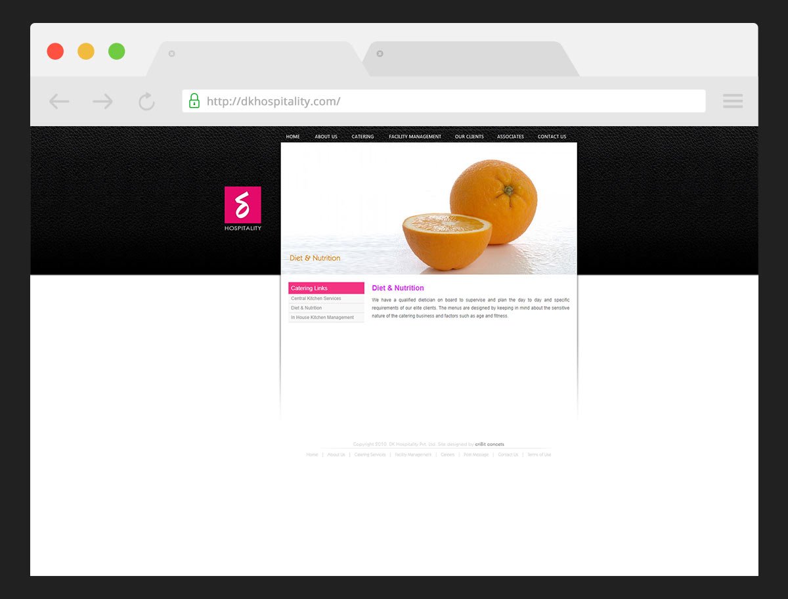Click the green padlock security icon
Viewport: 788px width, 599px height.
tap(194, 101)
